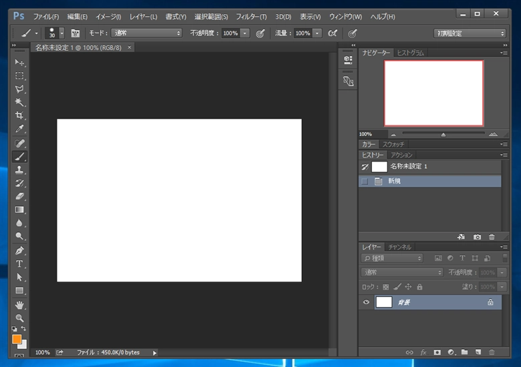Image resolution: width=521 pixels, height=367 pixels.
Task: Select the Rectangle shape tool
Action: 19,291
